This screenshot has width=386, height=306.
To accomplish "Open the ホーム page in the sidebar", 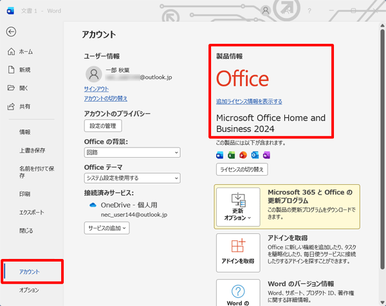I will point(26,52).
